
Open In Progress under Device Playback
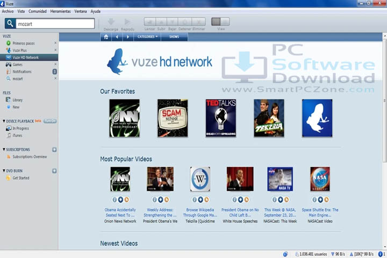pyautogui.click(x=21, y=128)
